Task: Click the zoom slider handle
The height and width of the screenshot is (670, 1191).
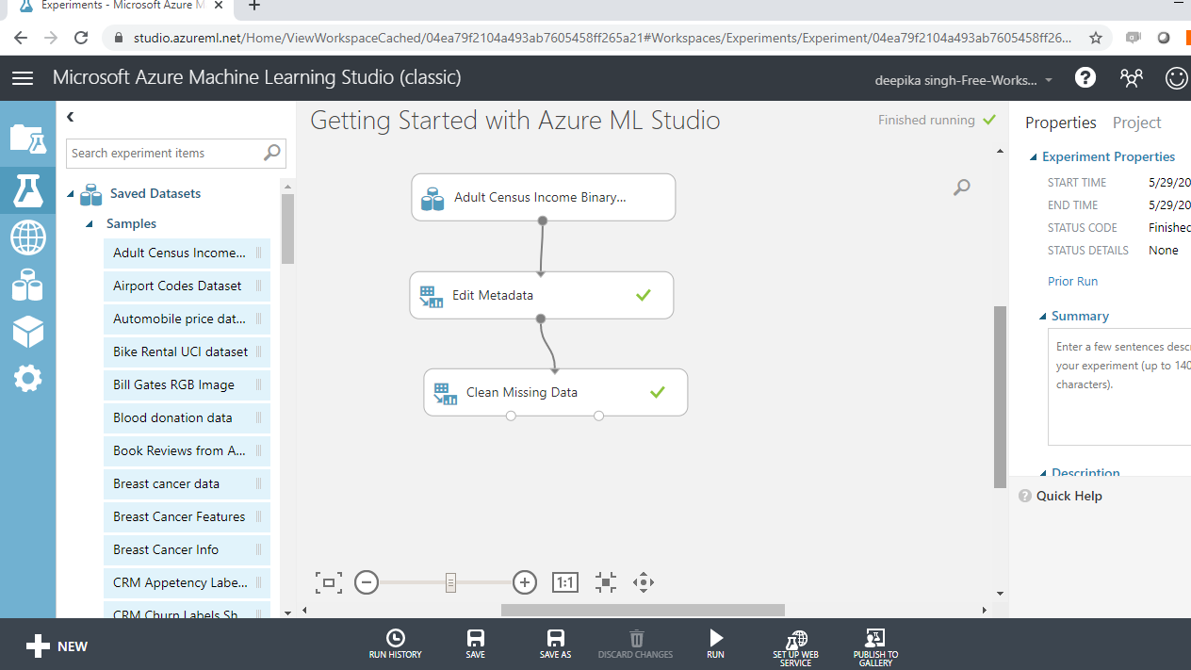Action: 450,582
